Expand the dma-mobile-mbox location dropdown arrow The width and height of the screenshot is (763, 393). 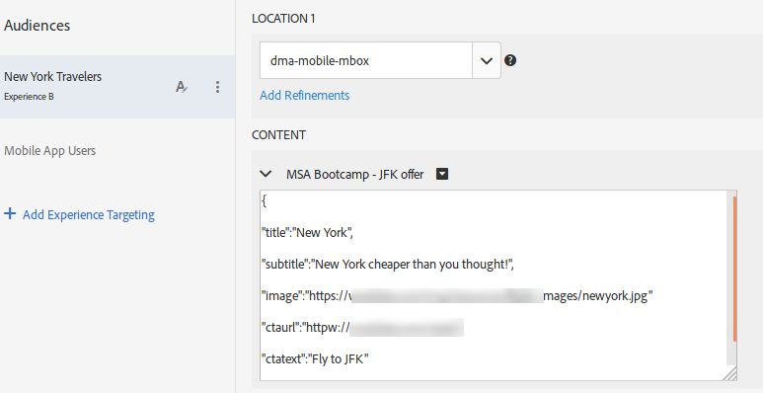[487, 60]
